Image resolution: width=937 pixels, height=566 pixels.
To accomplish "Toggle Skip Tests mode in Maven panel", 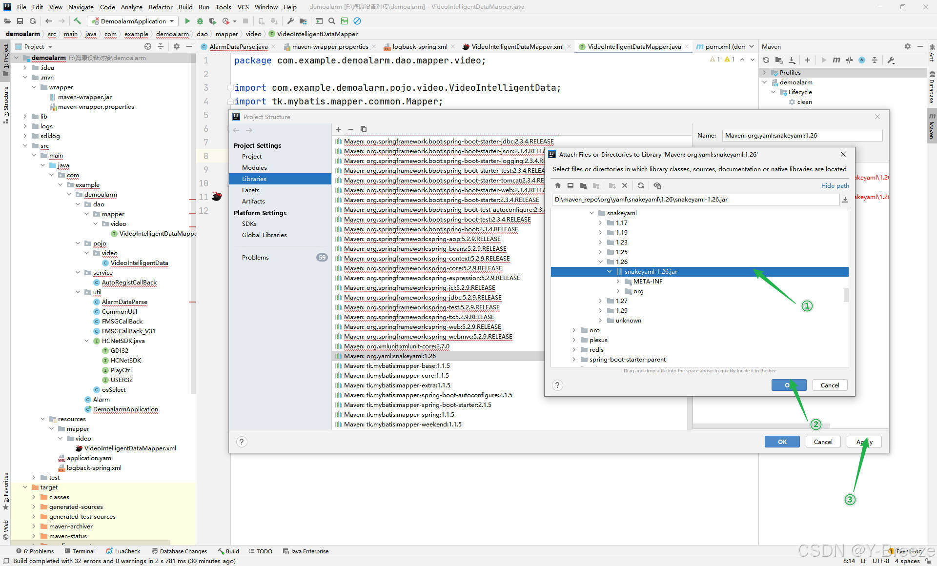I will (x=849, y=60).
